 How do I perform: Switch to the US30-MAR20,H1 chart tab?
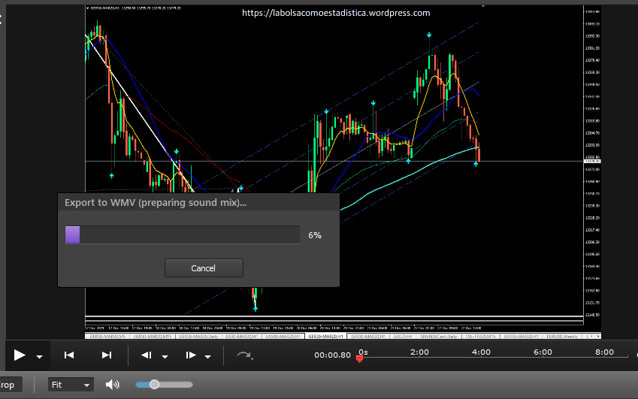tap(242, 337)
